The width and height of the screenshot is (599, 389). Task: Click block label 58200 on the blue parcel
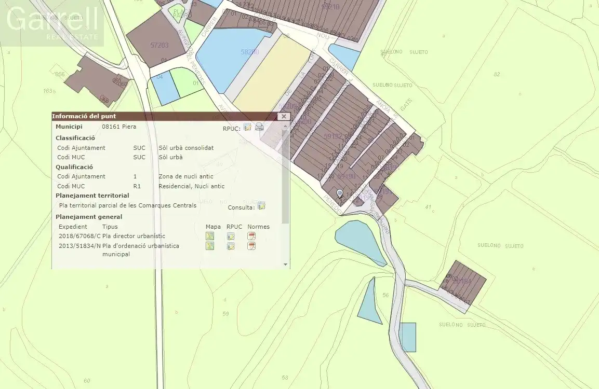click(250, 51)
